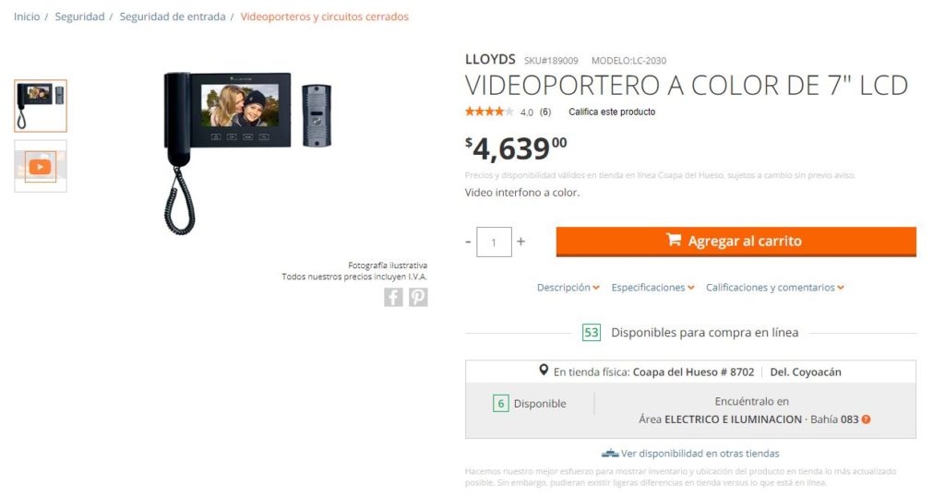Expand Calificaciones y comentarios section

pos(775,288)
